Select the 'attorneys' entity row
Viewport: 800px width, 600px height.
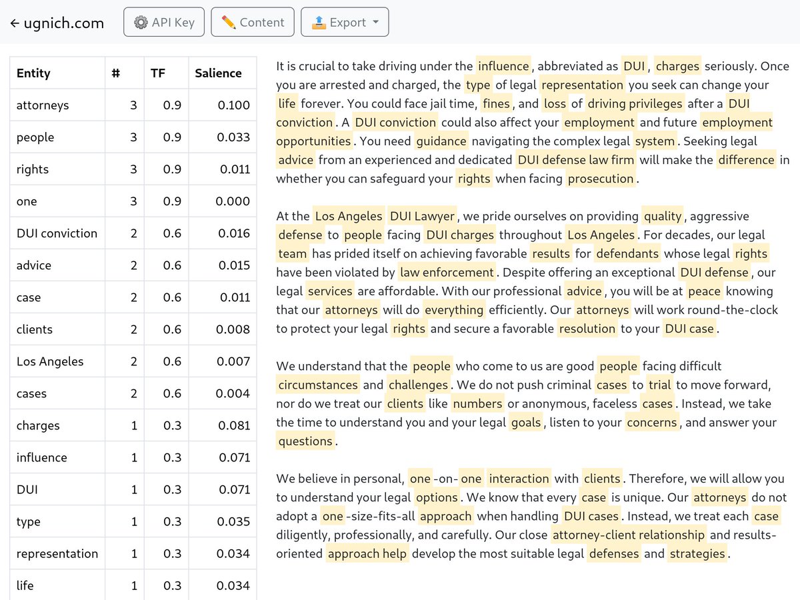[133, 105]
